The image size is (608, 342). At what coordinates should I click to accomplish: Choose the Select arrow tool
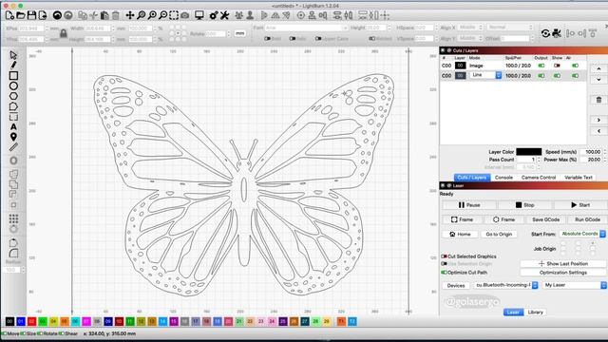tap(13, 55)
